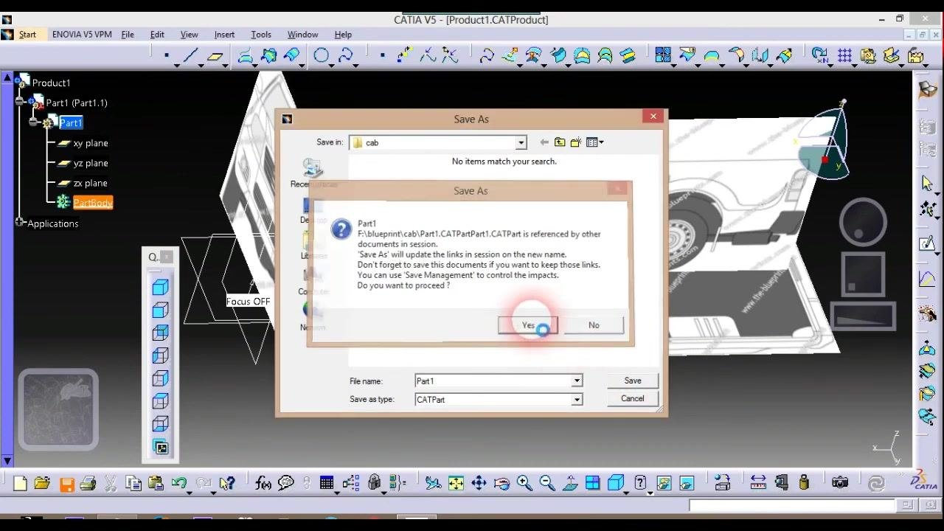Click the Print icon
Screen dimensions: 944x531
tap(88, 484)
